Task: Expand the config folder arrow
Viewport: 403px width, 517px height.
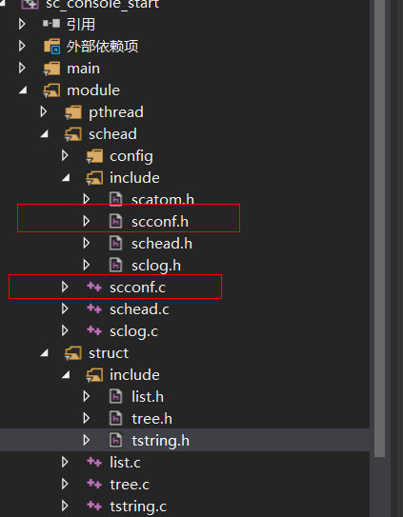Action: point(65,155)
